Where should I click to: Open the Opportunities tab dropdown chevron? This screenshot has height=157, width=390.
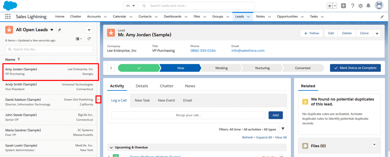point(302,17)
